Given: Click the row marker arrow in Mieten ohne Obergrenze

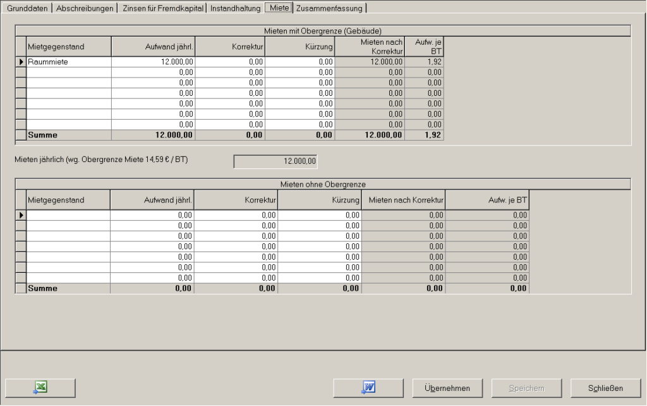Looking at the screenshot, I should click(20, 215).
